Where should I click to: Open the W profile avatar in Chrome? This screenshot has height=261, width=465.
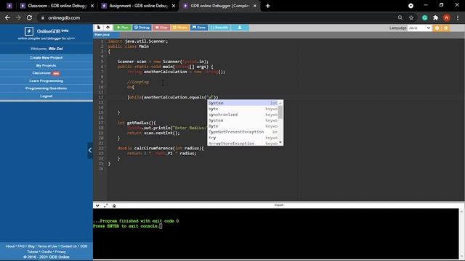pos(447,17)
